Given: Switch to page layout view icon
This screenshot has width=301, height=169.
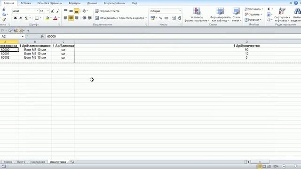Looking at the screenshot, I should tap(264, 166).
